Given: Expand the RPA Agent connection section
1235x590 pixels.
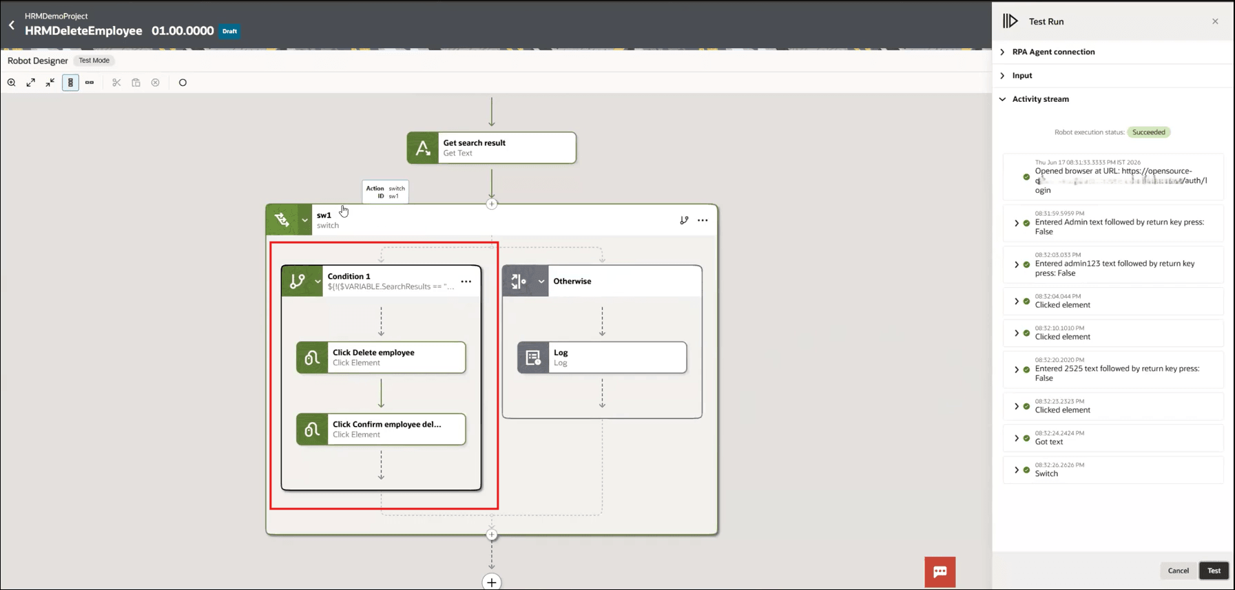Looking at the screenshot, I should pyautogui.click(x=1002, y=52).
